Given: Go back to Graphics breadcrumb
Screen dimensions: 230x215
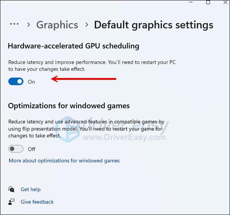Looking at the screenshot, I should pyautogui.click(x=57, y=25).
